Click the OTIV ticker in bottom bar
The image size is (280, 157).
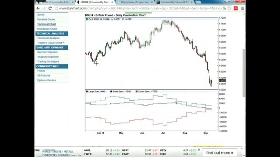(x=163, y=150)
